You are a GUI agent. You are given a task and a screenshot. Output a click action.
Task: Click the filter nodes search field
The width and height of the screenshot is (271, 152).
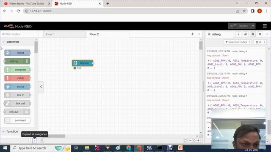(x=19, y=34)
